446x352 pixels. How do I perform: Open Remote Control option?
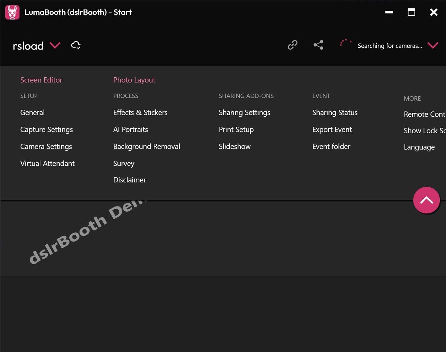pyautogui.click(x=425, y=114)
